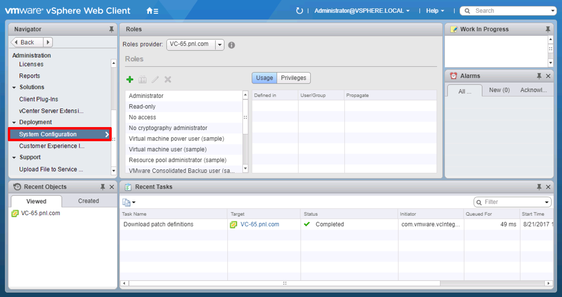562x297 pixels.
Task: Open the Filter dropdown arrow
Action: [547, 202]
